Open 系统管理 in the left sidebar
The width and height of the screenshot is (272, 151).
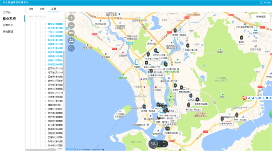[8, 31]
